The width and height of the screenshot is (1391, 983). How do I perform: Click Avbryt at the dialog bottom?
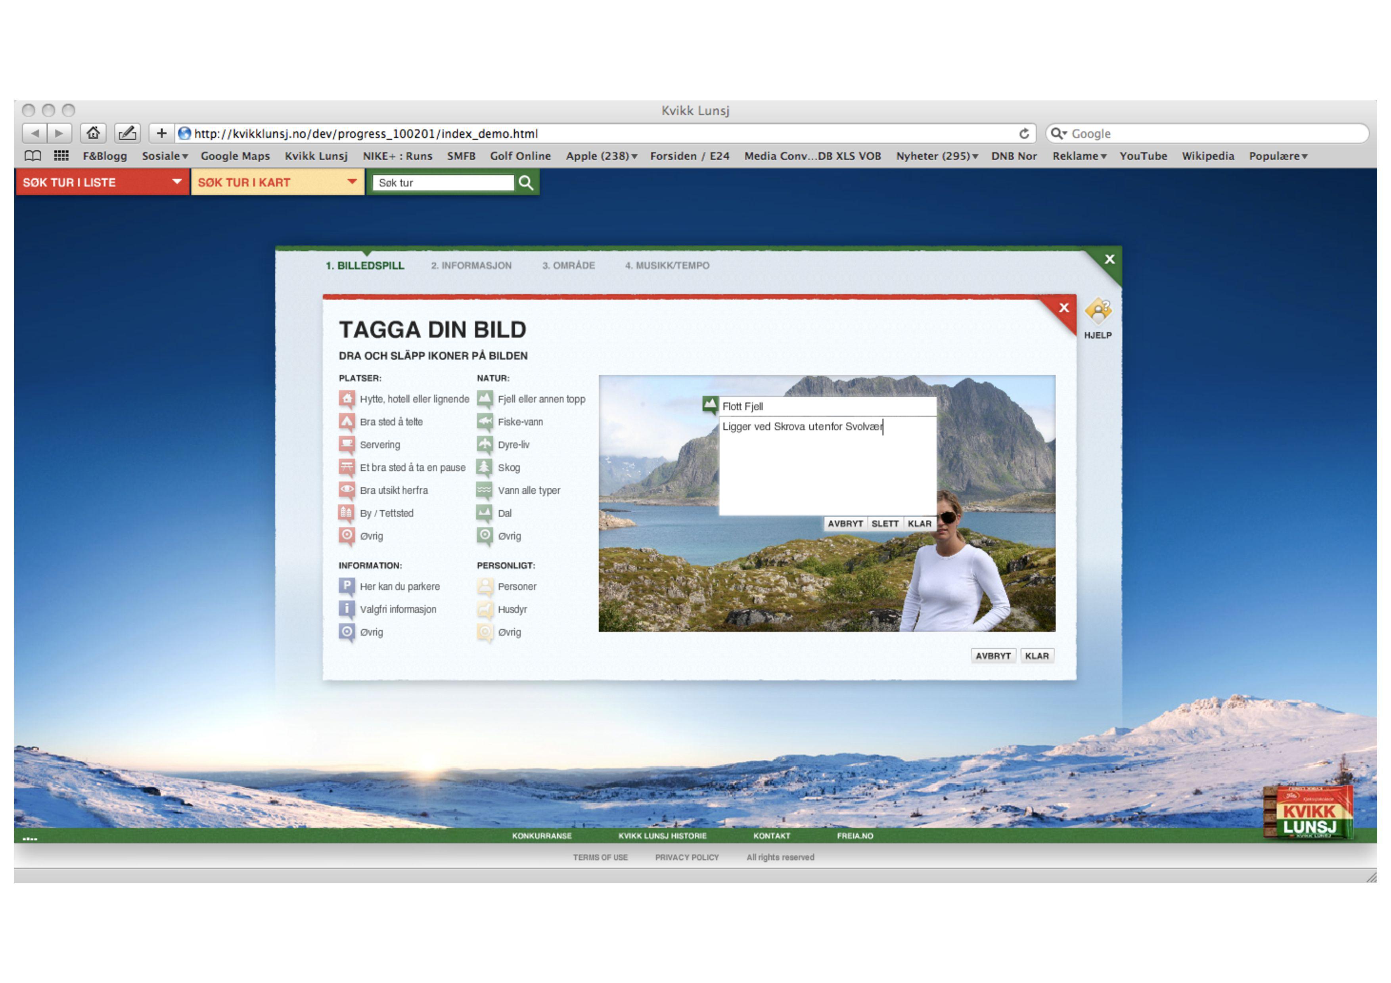coord(993,656)
